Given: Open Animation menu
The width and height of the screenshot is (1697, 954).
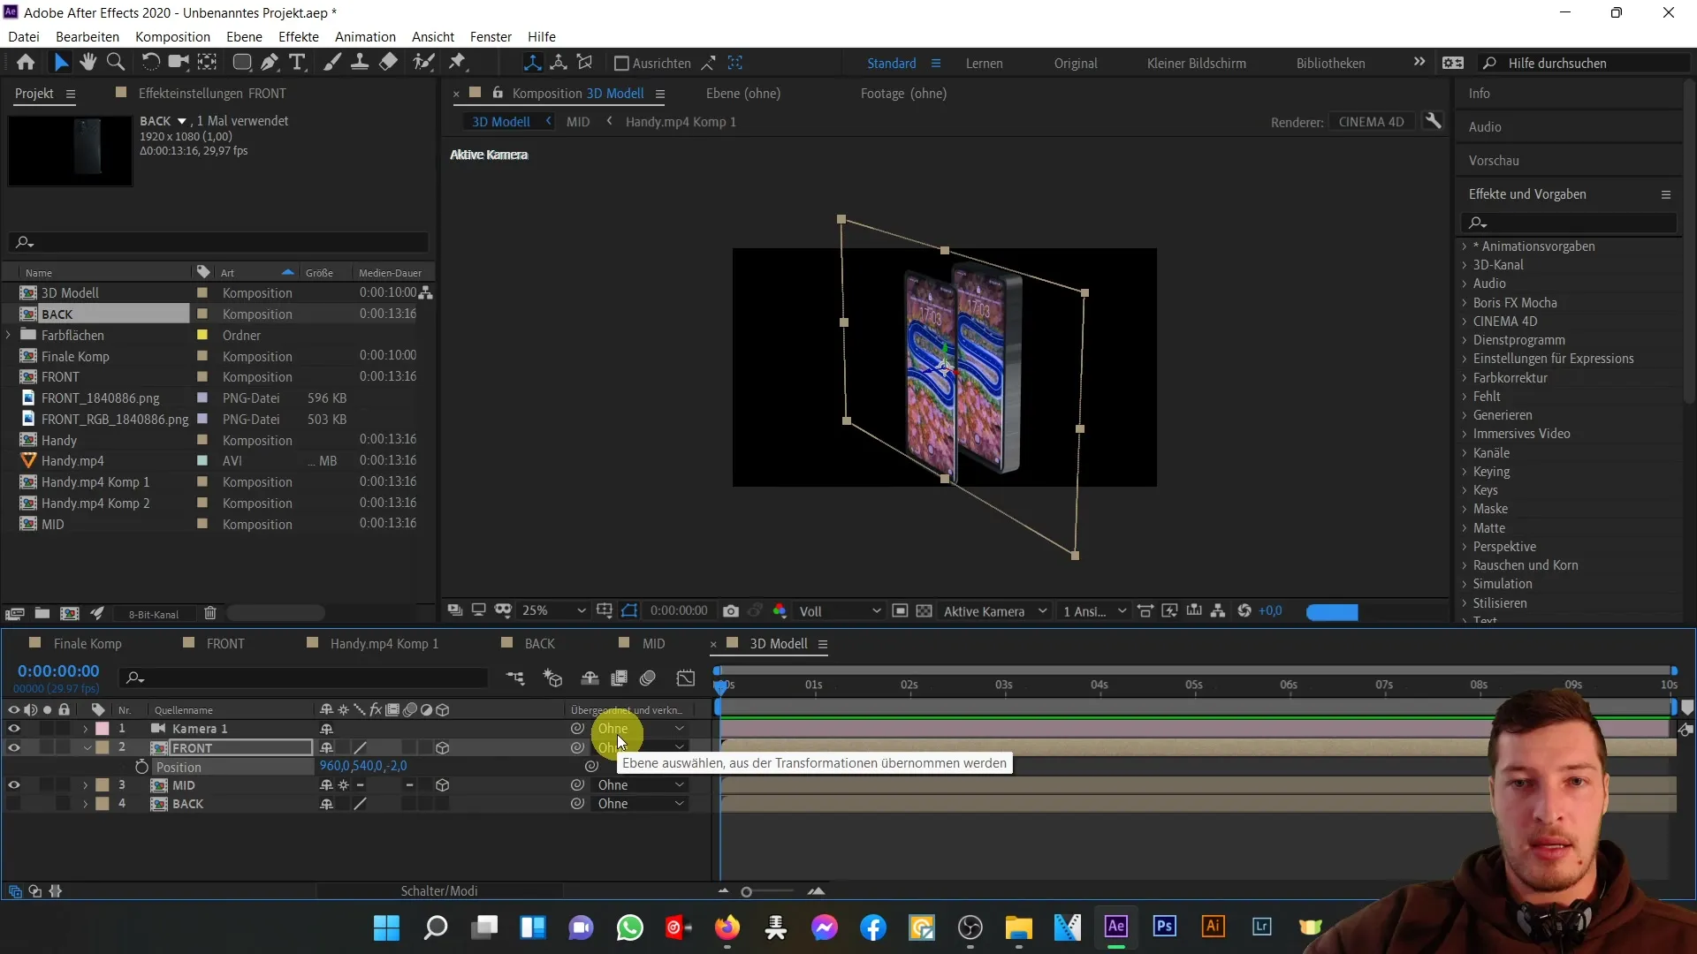Looking at the screenshot, I should pos(365,37).
